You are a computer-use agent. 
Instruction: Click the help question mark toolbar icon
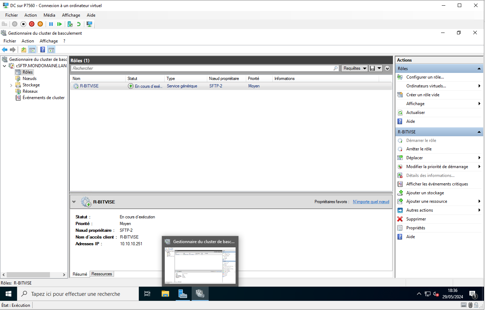click(43, 50)
